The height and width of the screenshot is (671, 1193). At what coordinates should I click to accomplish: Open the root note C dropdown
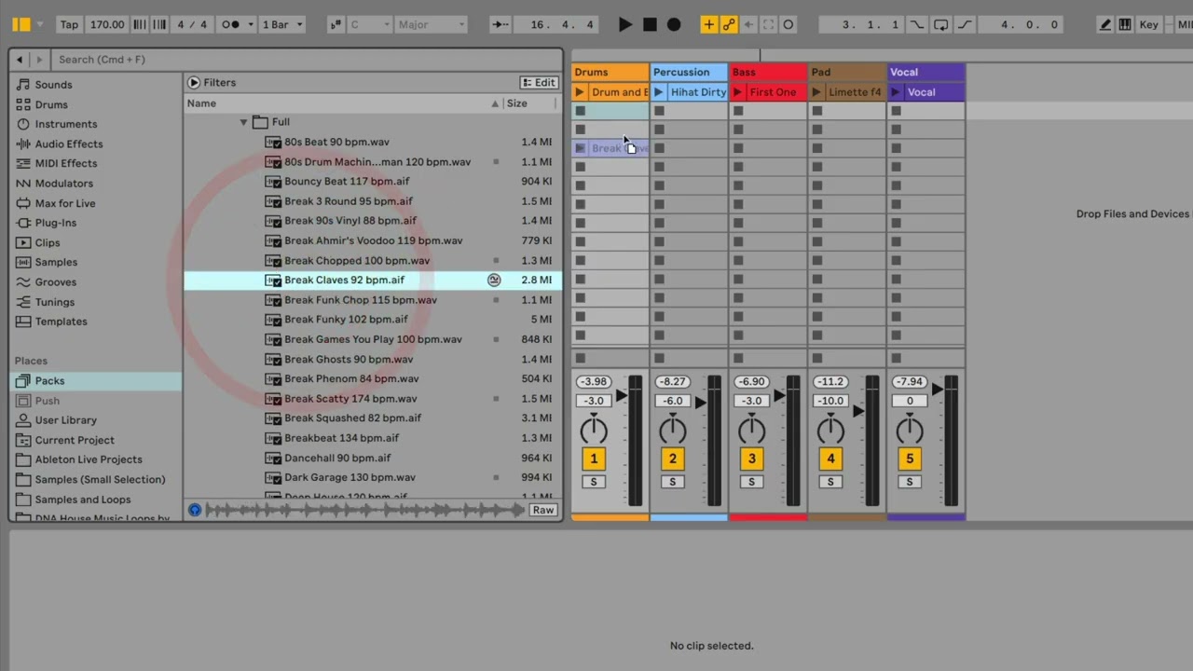[x=369, y=24]
